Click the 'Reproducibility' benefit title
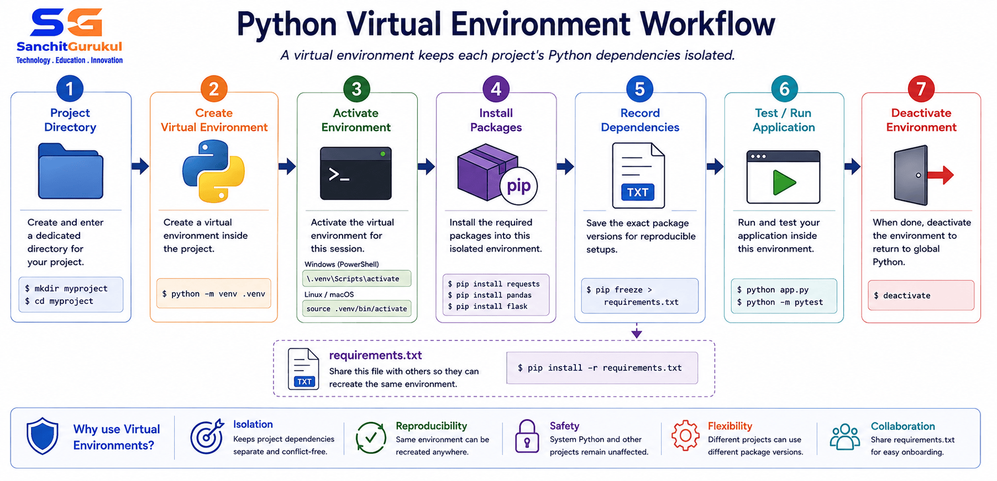Screen dimensions: 997x481 click(x=431, y=426)
